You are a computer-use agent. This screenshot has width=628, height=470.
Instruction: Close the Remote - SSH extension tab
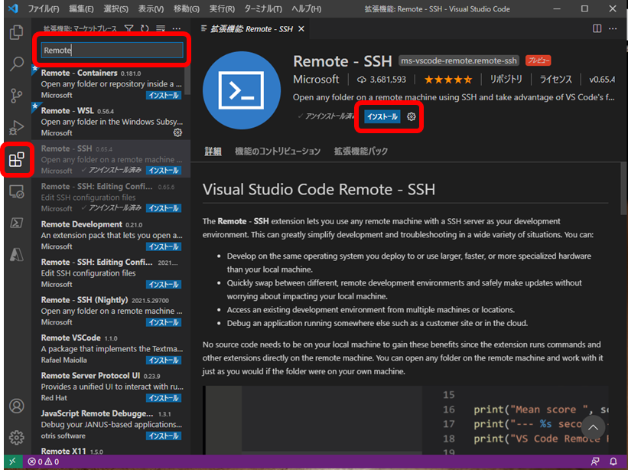point(301,29)
